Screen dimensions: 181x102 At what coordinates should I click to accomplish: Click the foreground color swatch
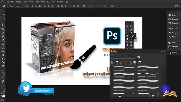coord(2,94)
